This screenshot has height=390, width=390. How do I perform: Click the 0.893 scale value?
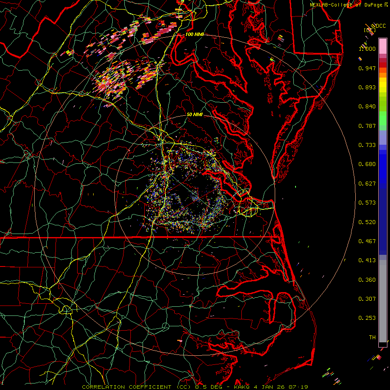coord(367,88)
